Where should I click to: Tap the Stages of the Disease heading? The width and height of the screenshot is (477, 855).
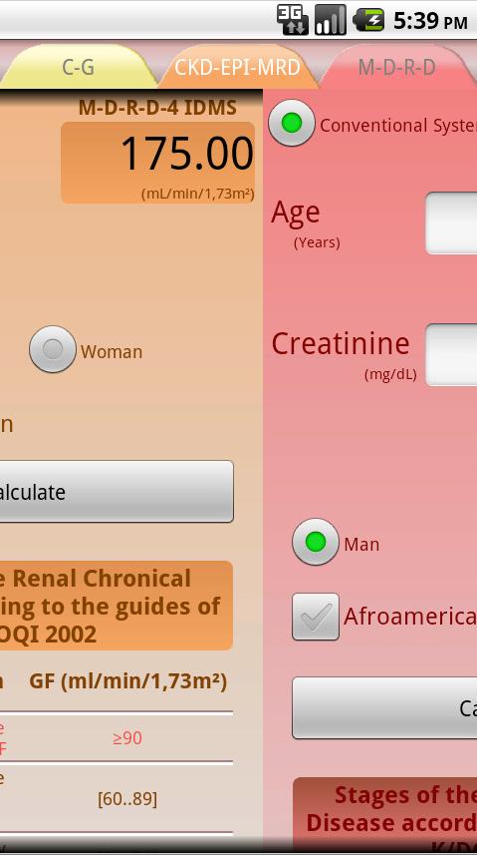385,816
